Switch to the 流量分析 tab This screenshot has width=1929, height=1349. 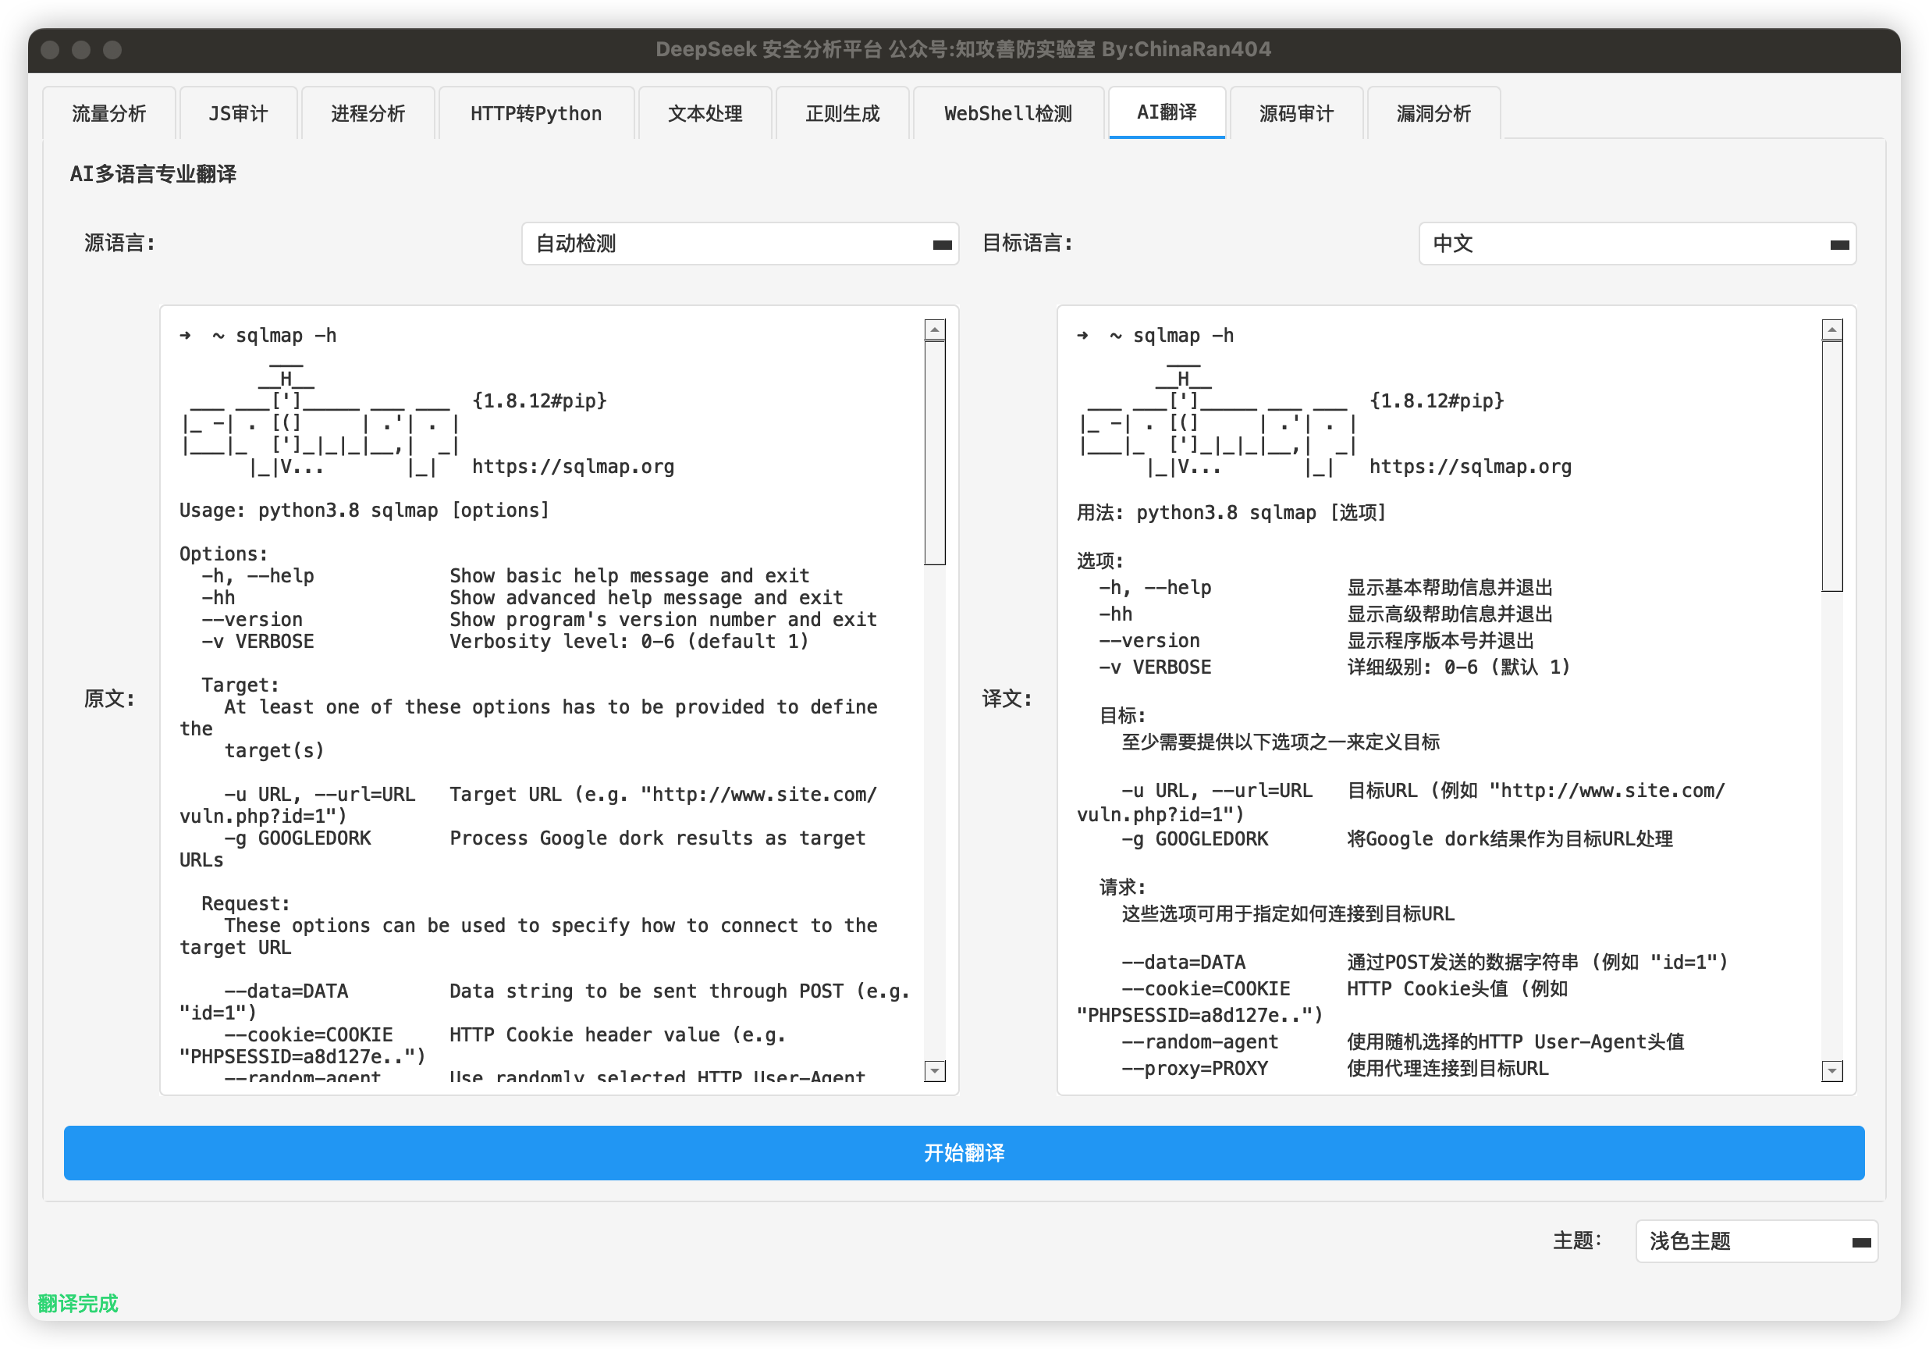(109, 113)
